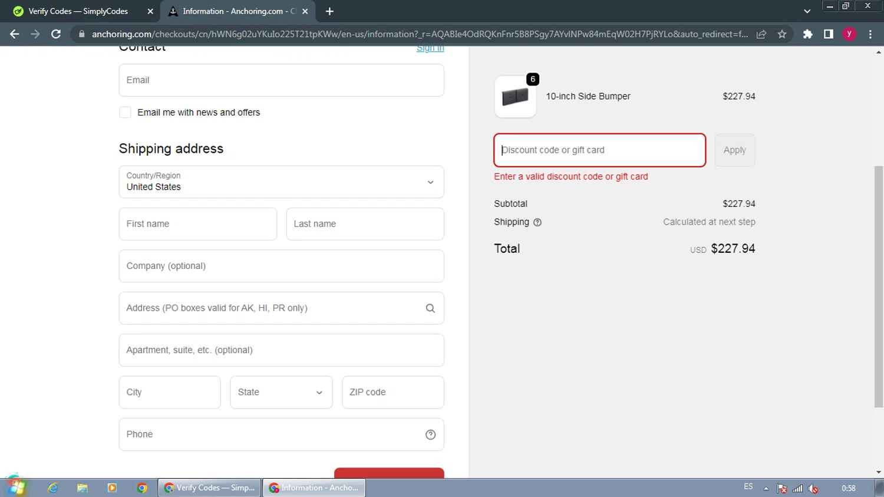Viewport: 884px width, 497px height.
Task: Open the Chrome profile avatar
Action: (x=849, y=34)
